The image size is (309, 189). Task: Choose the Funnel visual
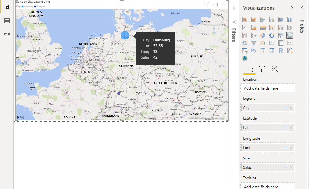pos(254,43)
